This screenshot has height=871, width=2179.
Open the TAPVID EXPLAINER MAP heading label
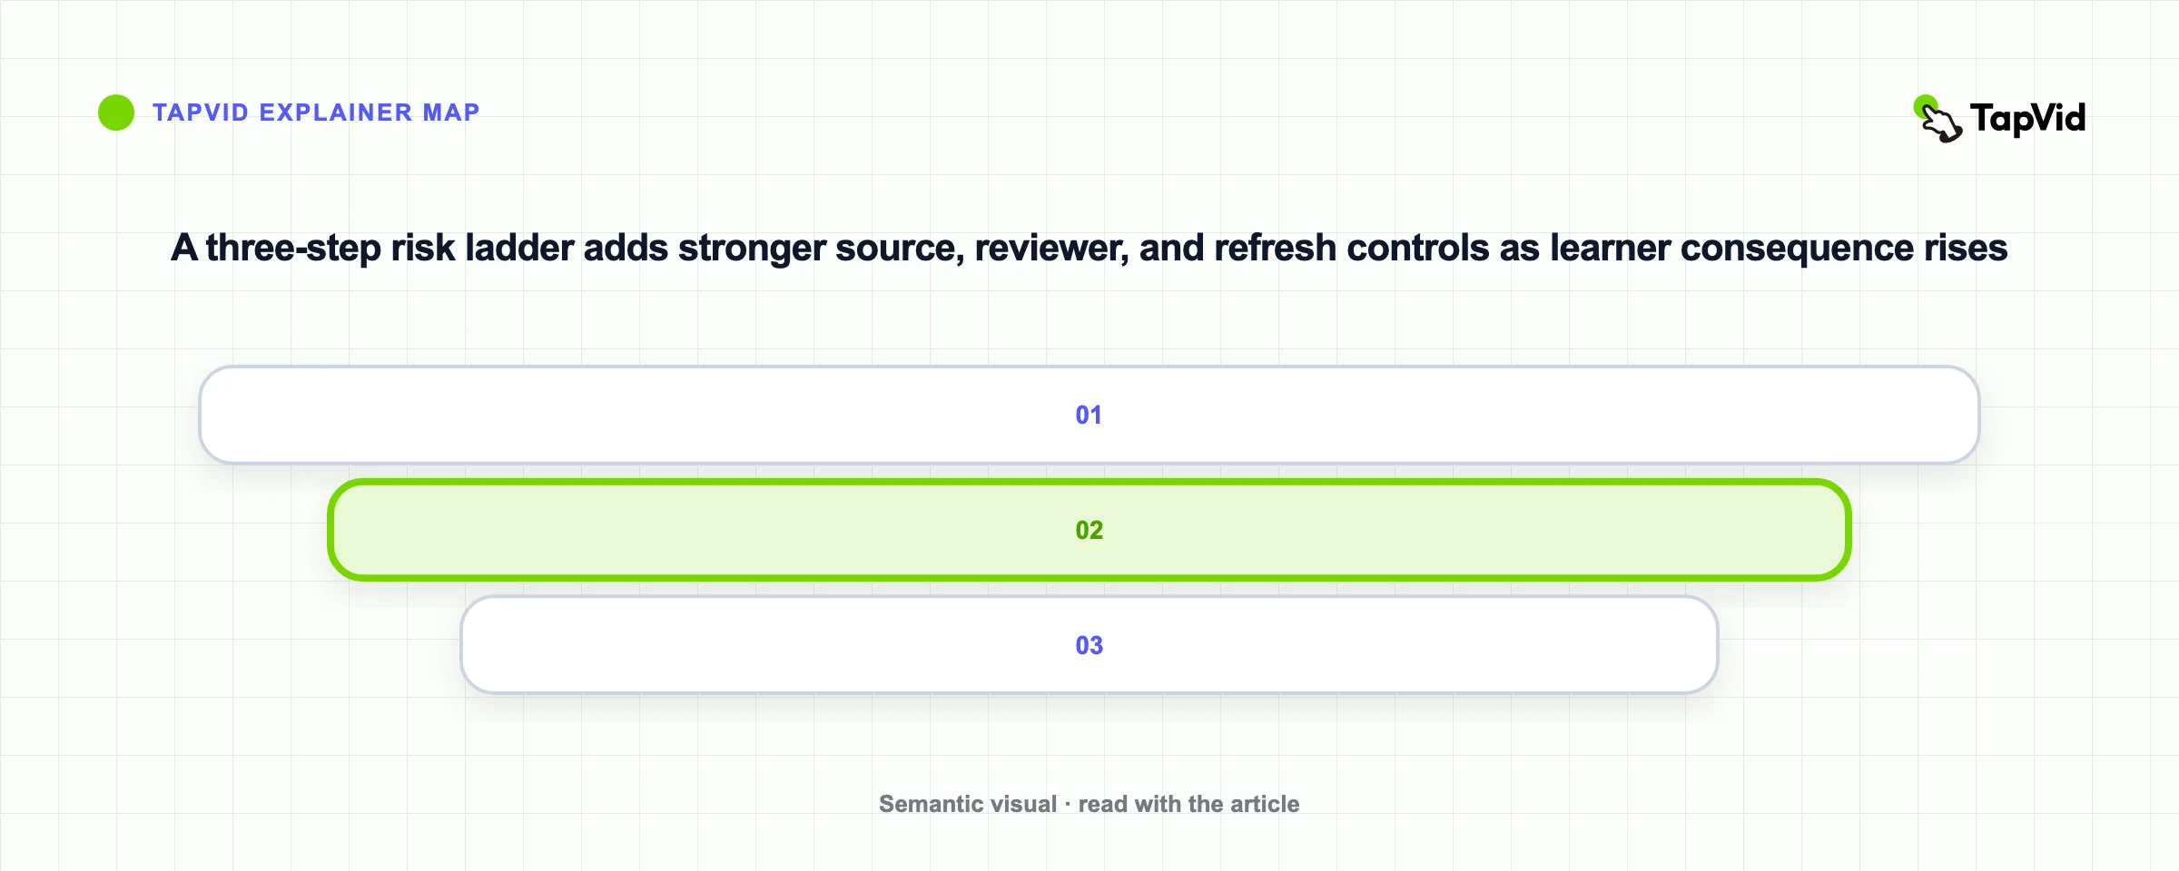316,113
